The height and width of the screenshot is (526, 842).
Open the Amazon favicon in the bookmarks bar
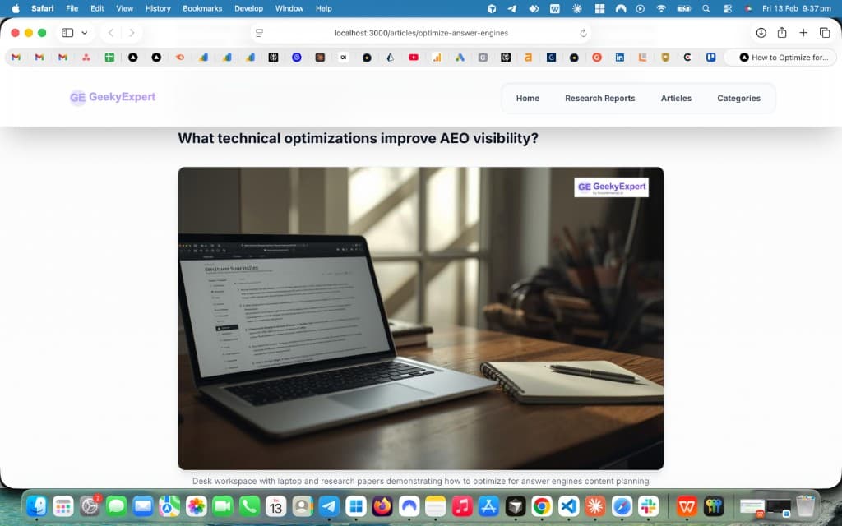coord(527,58)
